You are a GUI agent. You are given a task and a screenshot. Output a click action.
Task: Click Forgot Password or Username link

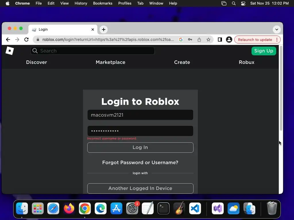[140, 162]
